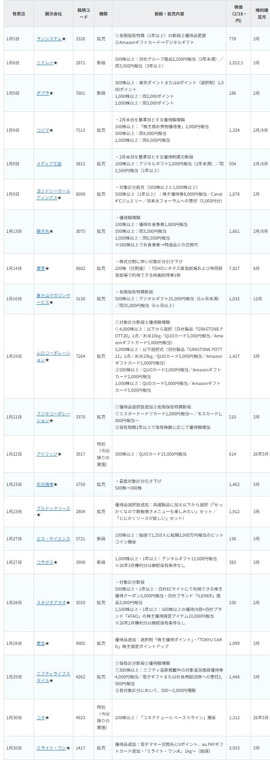This screenshot has width=270, height=764.
Task: Follow the 石光商事 link
Action: 45,485
